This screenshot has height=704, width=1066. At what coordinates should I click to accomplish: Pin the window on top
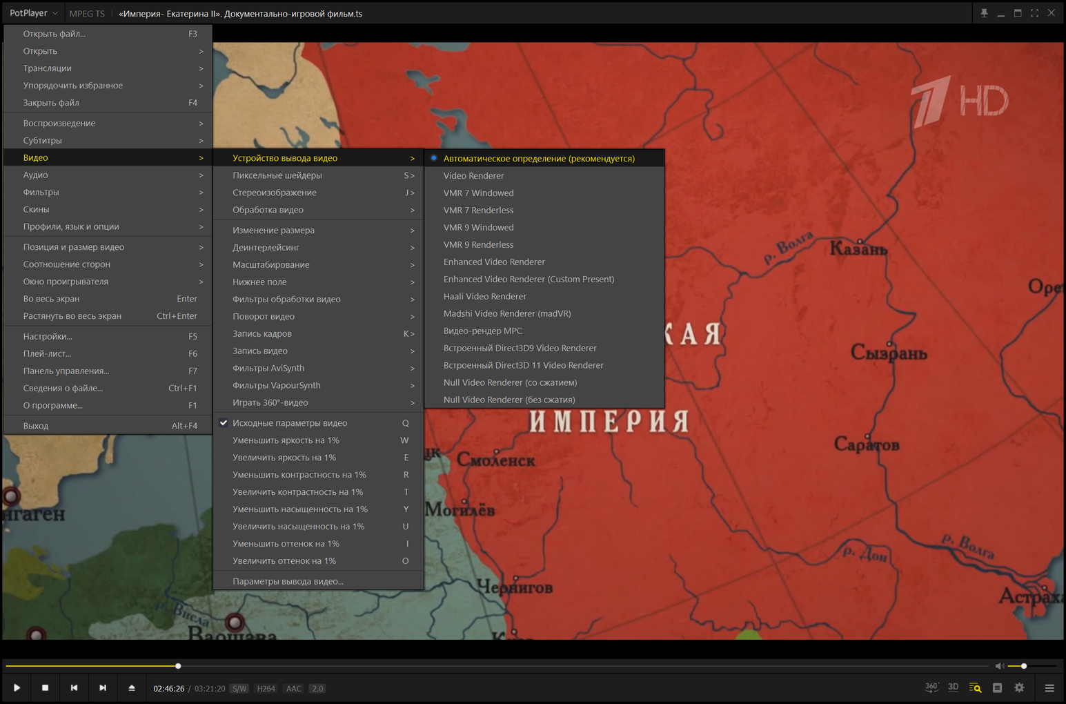[x=984, y=13]
